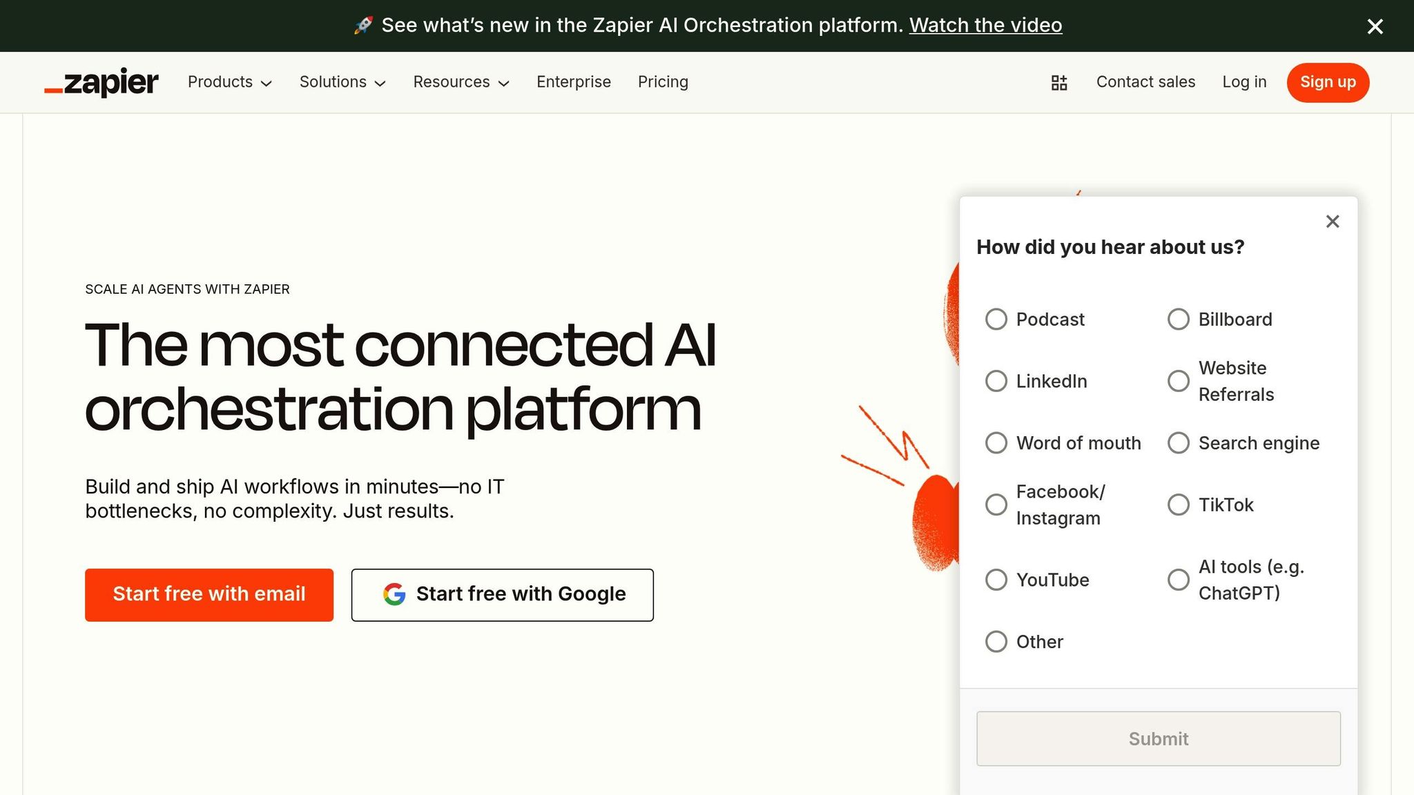Click the apps grid icon in the header
Image resolution: width=1414 pixels, height=795 pixels.
(x=1058, y=82)
